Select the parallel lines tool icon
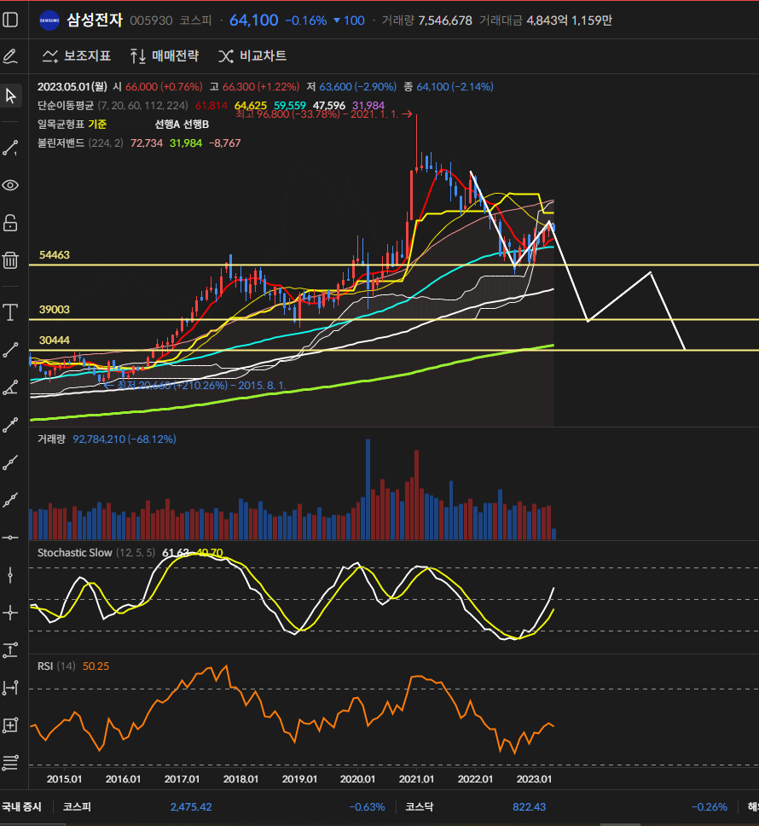The image size is (759, 826). (x=10, y=762)
